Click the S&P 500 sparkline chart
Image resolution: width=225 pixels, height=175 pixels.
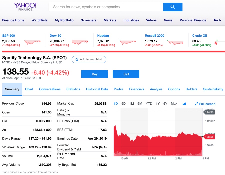tap(32, 42)
